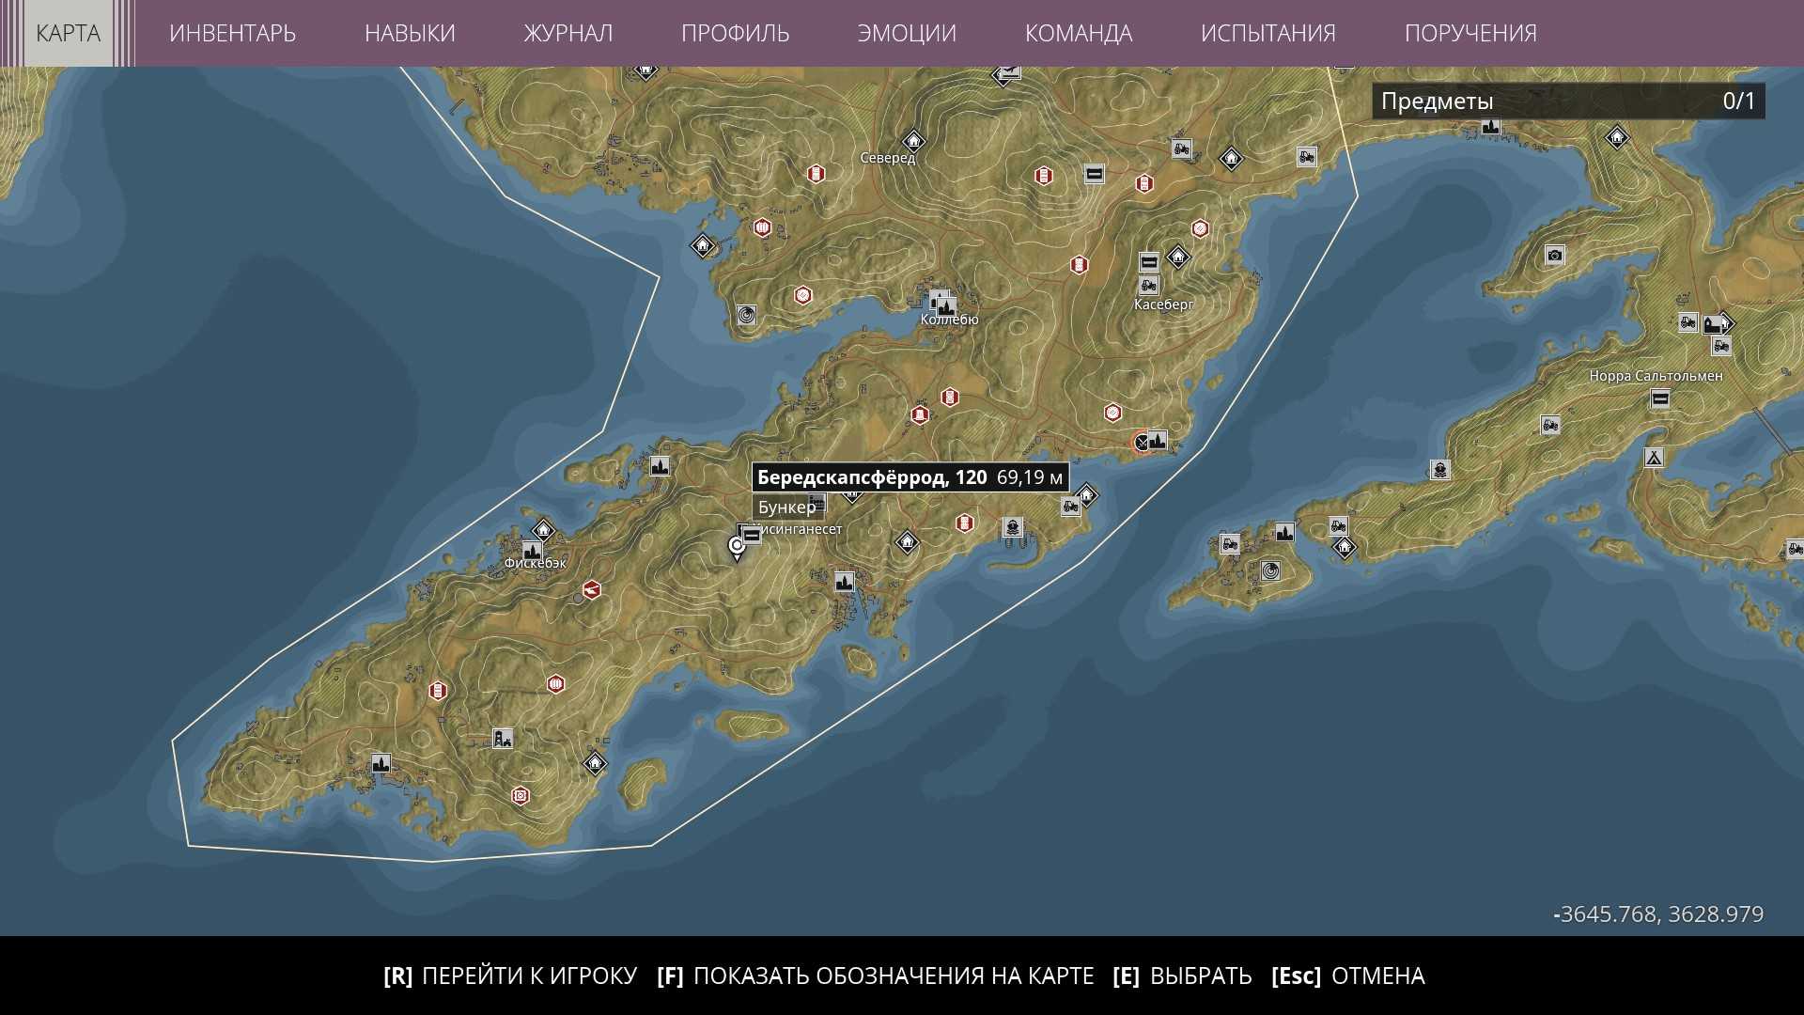The image size is (1804, 1015).
Task: Select the safehouse icon above the Северед label
Action: (912, 141)
